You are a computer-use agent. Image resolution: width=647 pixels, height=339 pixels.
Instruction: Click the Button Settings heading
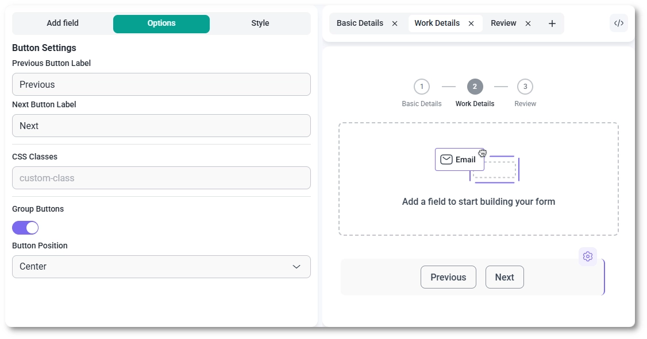(44, 48)
